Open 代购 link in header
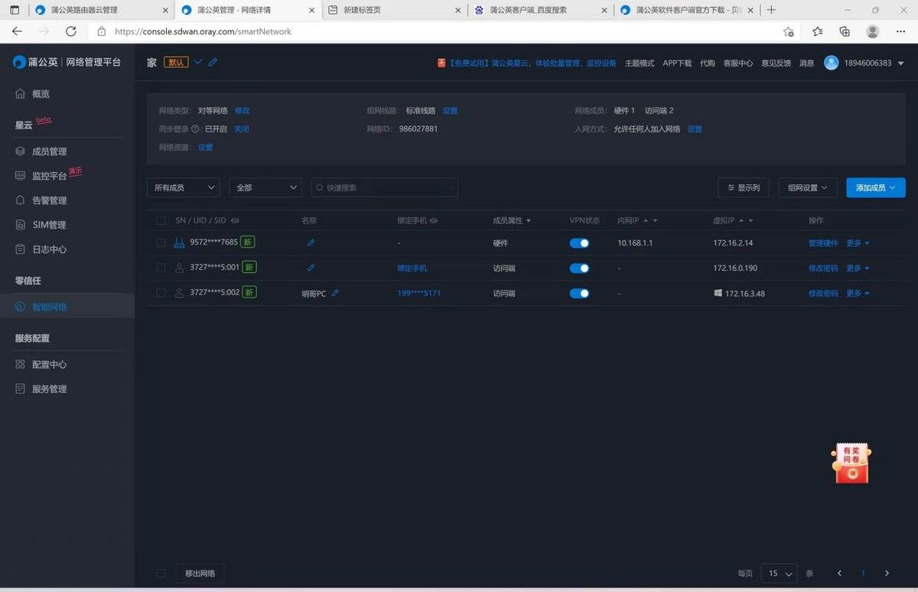Viewport: 918px width, 592px height. (708, 63)
